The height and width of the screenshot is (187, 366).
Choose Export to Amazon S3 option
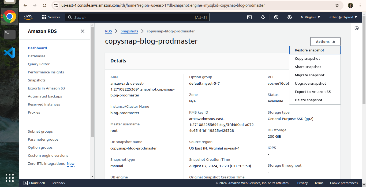(313, 92)
